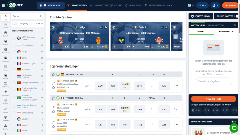Check the Bundesliga checkbox
The image size is (240, 135).
click(x=14, y=70)
